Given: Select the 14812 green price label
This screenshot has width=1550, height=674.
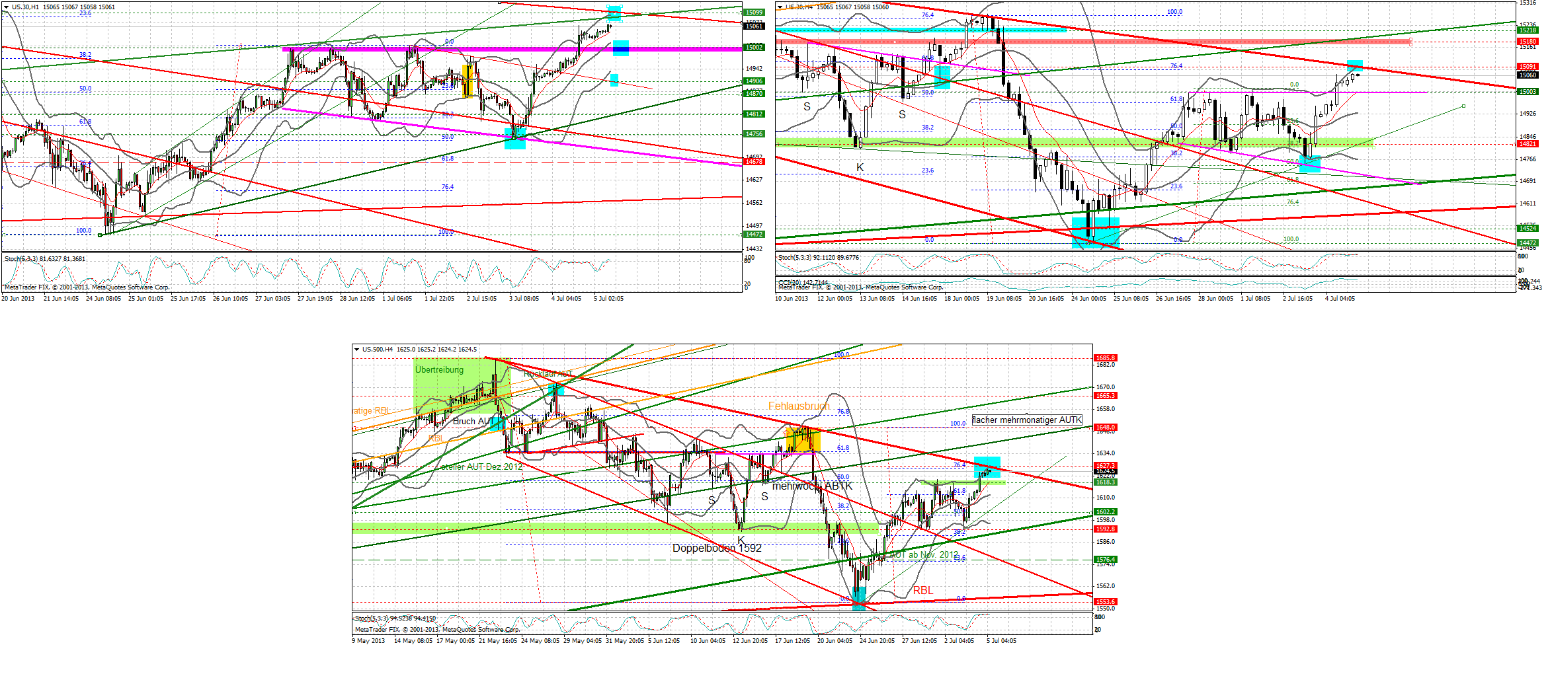Looking at the screenshot, I should 754,114.
